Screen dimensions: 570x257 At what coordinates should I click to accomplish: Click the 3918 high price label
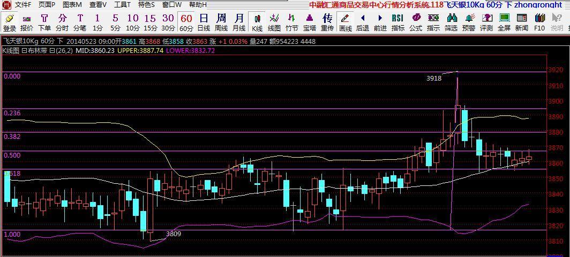pyautogui.click(x=434, y=78)
